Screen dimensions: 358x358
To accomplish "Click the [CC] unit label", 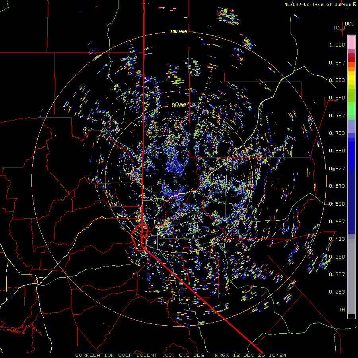I will (x=339, y=27).
